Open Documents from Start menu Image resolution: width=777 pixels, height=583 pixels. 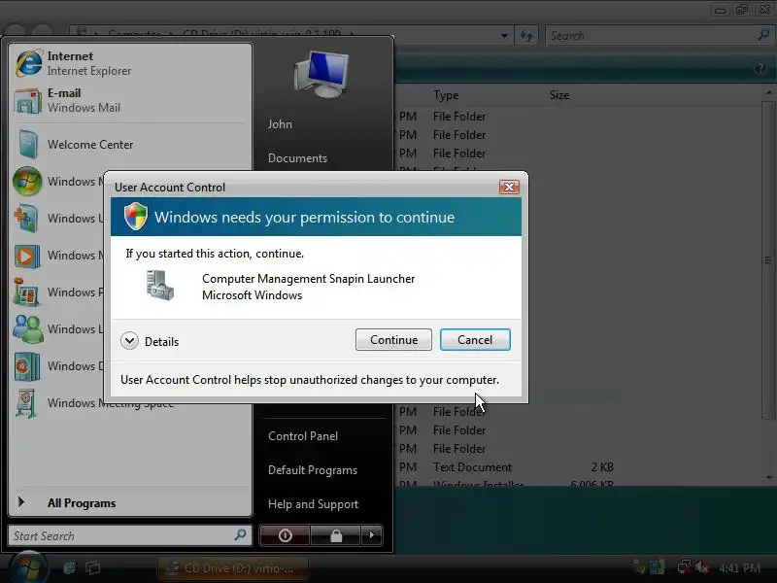(297, 158)
